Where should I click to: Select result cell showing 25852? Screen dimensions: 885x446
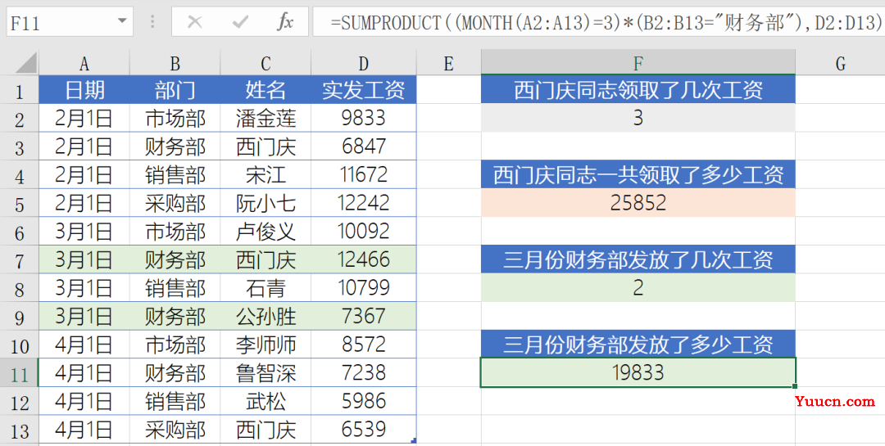[638, 203]
